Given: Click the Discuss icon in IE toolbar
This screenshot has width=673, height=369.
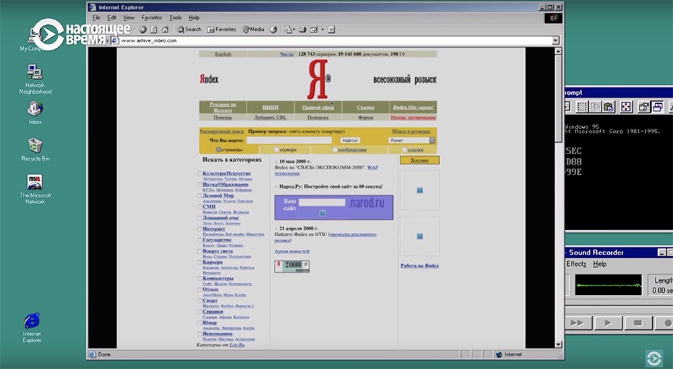Looking at the screenshot, I should pyautogui.click(x=331, y=30).
